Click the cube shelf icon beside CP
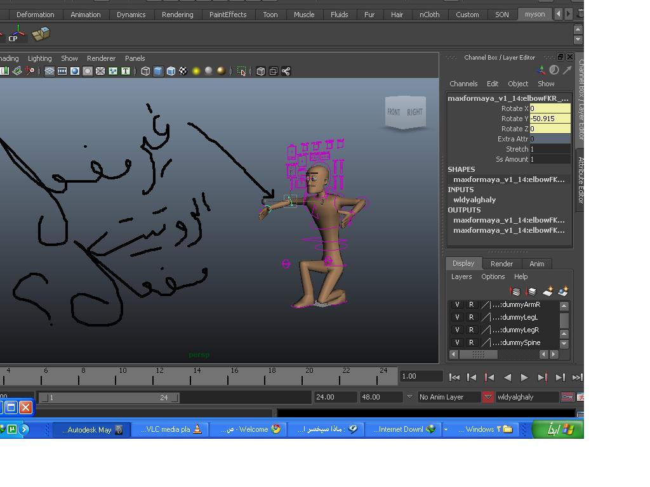650x487 pixels. pos(41,34)
